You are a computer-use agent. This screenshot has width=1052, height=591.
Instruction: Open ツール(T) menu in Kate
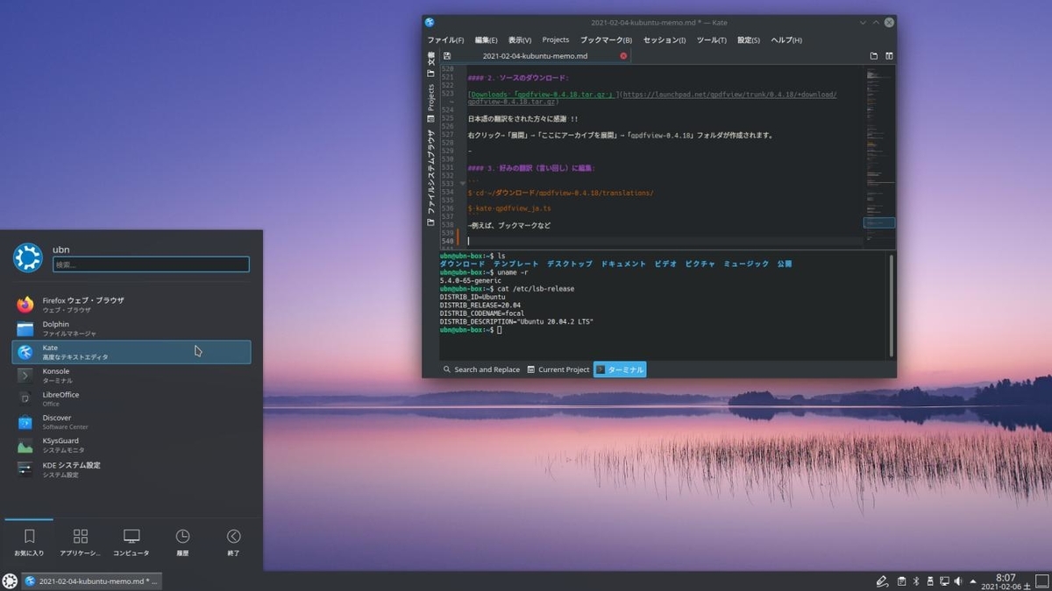(711, 40)
